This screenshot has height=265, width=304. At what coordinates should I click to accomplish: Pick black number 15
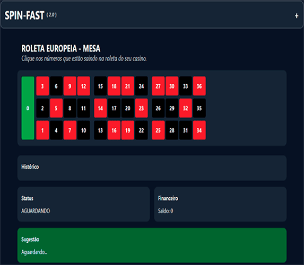tap(100, 86)
